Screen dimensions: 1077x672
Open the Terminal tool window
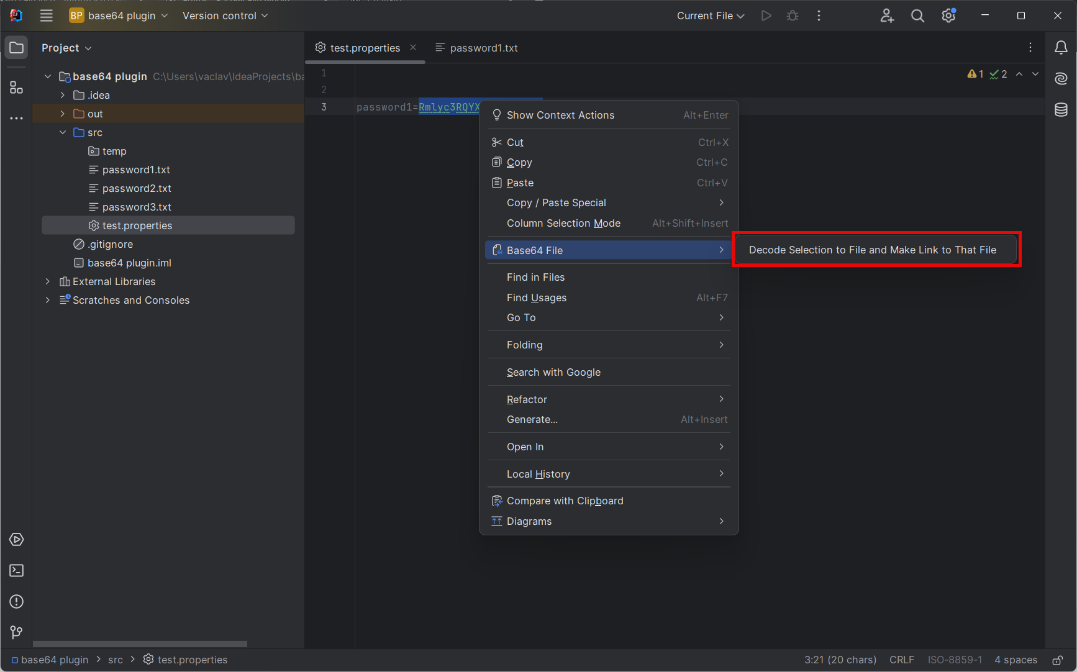(x=16, y=570)
